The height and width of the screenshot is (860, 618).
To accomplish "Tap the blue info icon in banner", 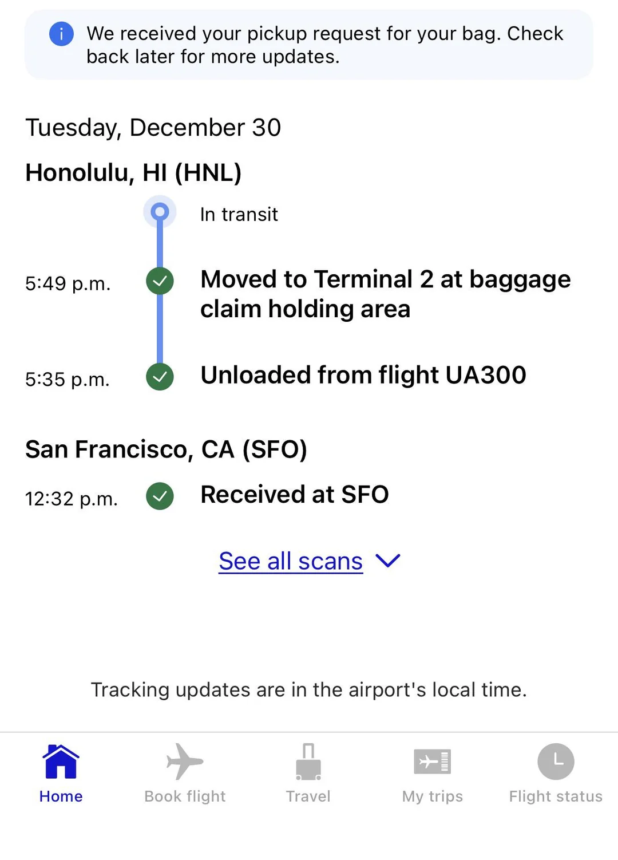I will coord(61,34).
